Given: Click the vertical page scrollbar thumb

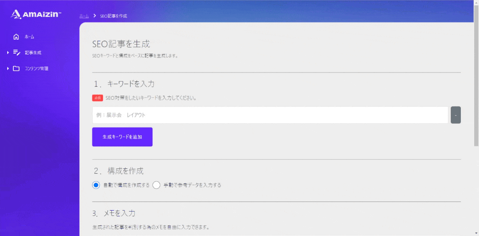Looking at the screenshot, I should (x=476, y=72).
